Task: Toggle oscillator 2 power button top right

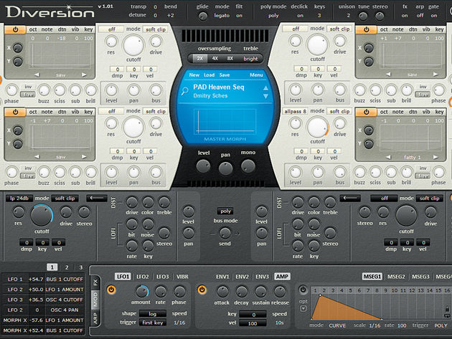Action: [x=366, y=29]
